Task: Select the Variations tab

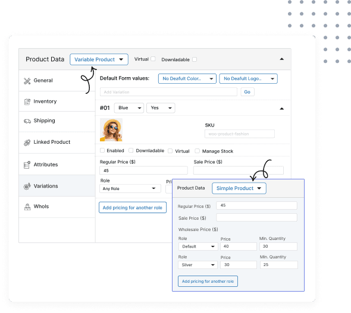Action: pos(57,186)
